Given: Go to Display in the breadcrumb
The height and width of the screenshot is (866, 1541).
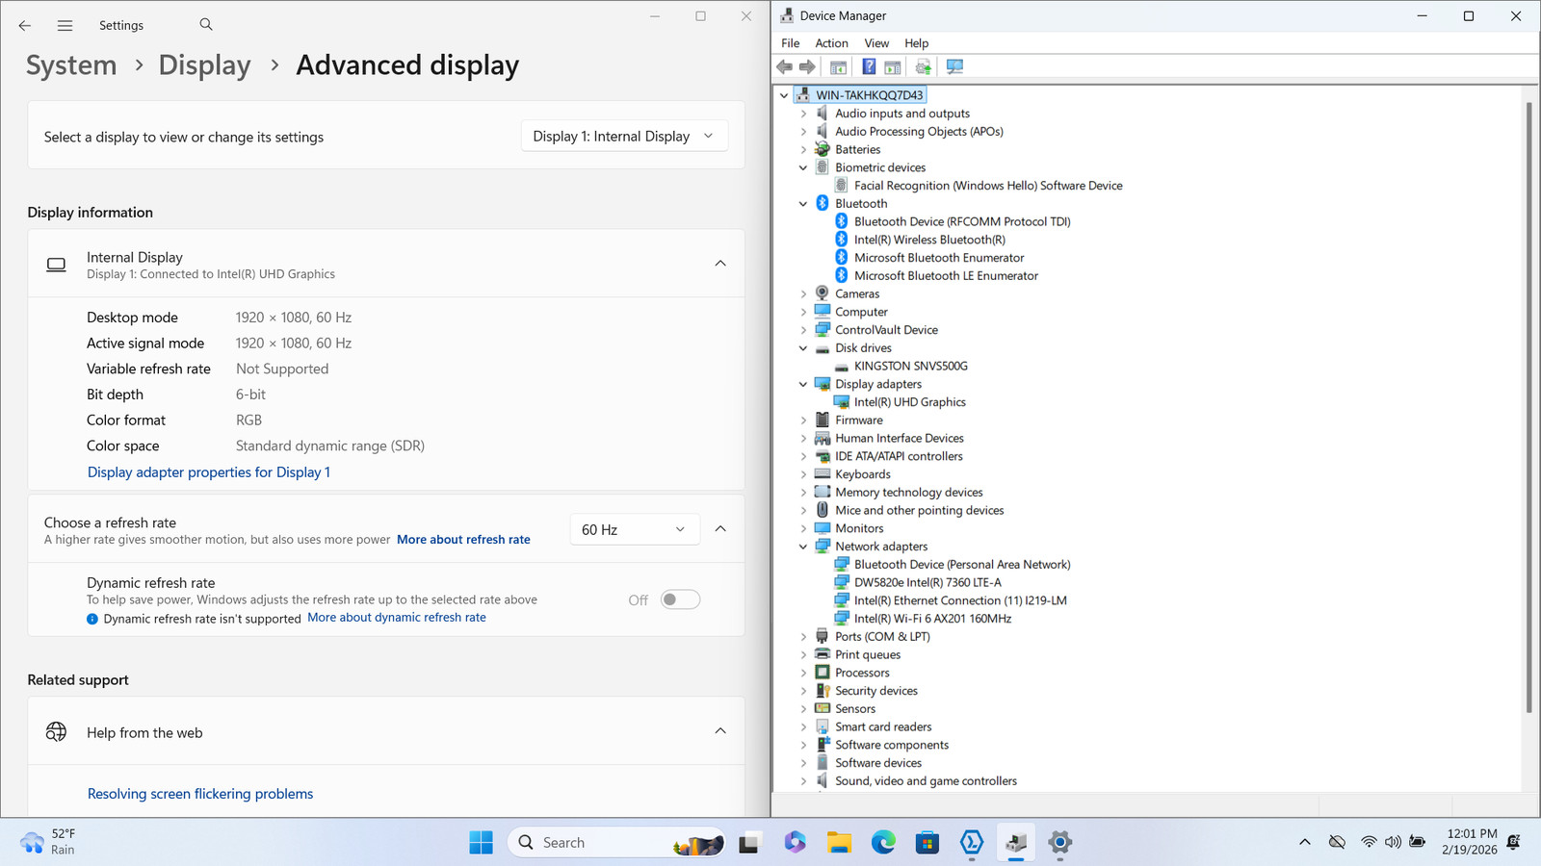Looking at the screenshot, I should click(x=204, y=65).
